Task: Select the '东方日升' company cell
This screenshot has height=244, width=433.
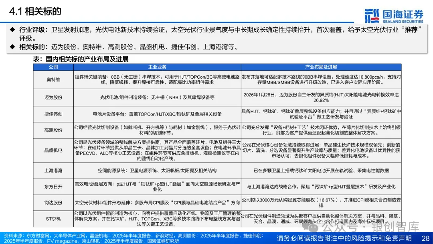Action: [x=53, y=187]
